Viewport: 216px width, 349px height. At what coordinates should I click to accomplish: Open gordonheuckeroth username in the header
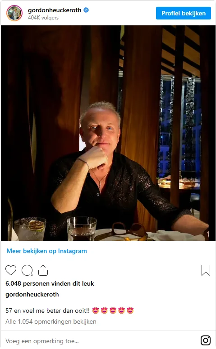click(55, 10)
